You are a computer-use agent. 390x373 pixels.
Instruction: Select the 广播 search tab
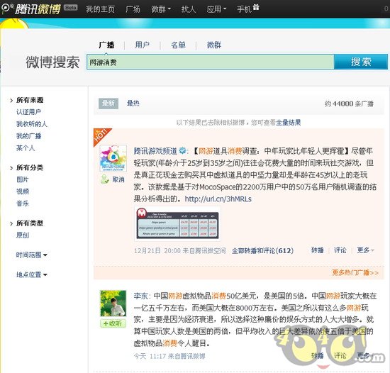(106, 45)
